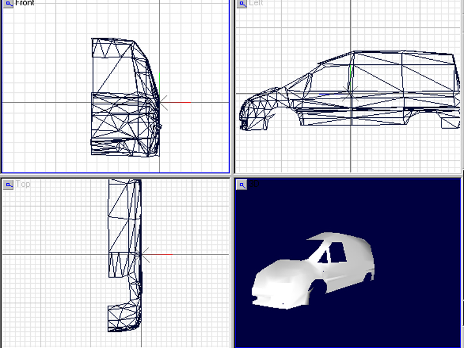The width and height of the screenshot is (464, 348).
Task: Click the red X axis in Top view
Action: pos(157,254)
